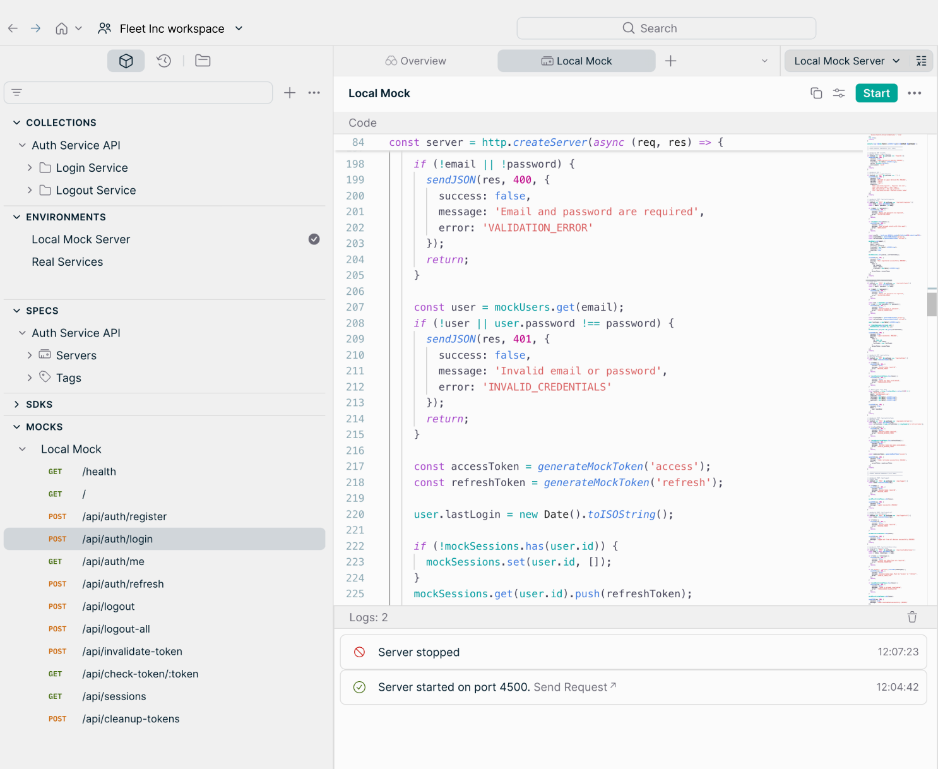The height and width of the screenshot is (769, 938).
Task: Copy the mock server code using copy icon
Action: pos(816,93)
